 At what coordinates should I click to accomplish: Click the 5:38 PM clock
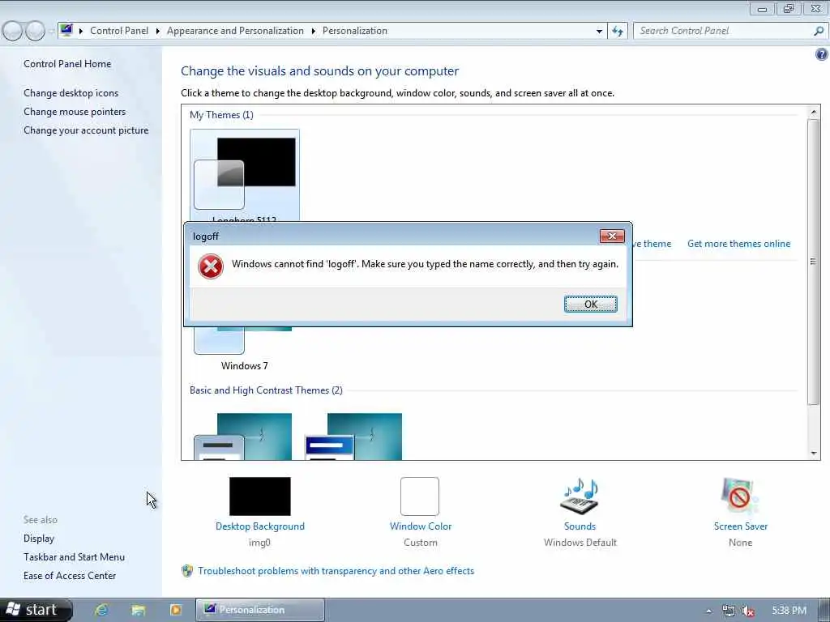pos(789,611)
